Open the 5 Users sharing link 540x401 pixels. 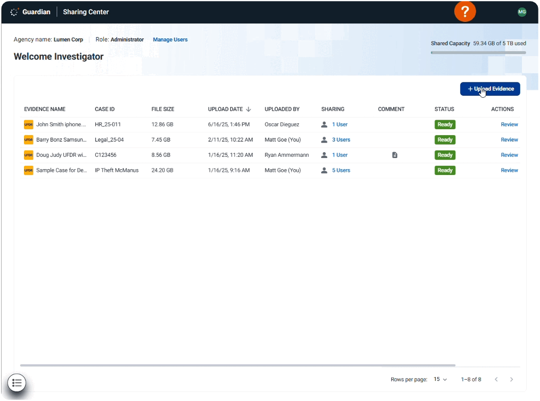(341, 171)
